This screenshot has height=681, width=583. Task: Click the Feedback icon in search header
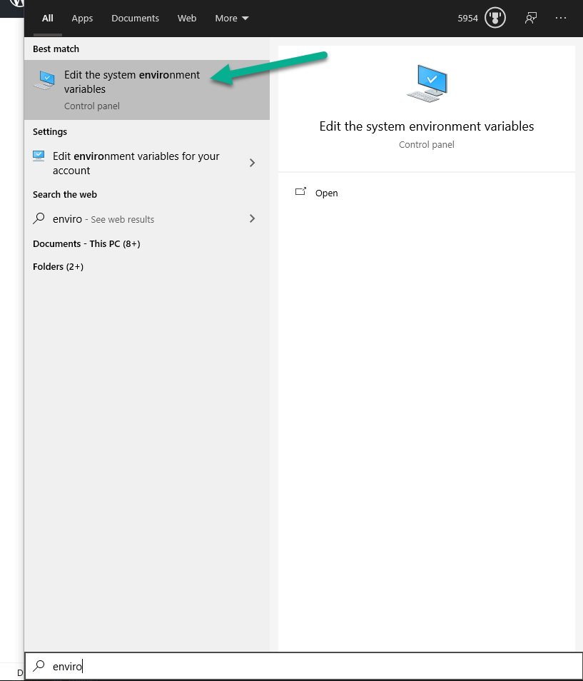coord(530,18)
